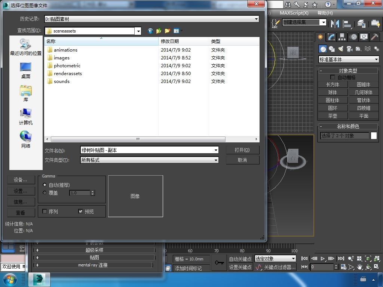
Task: Open the 选定对象 key filter dropdown
Action: [275, 259]
